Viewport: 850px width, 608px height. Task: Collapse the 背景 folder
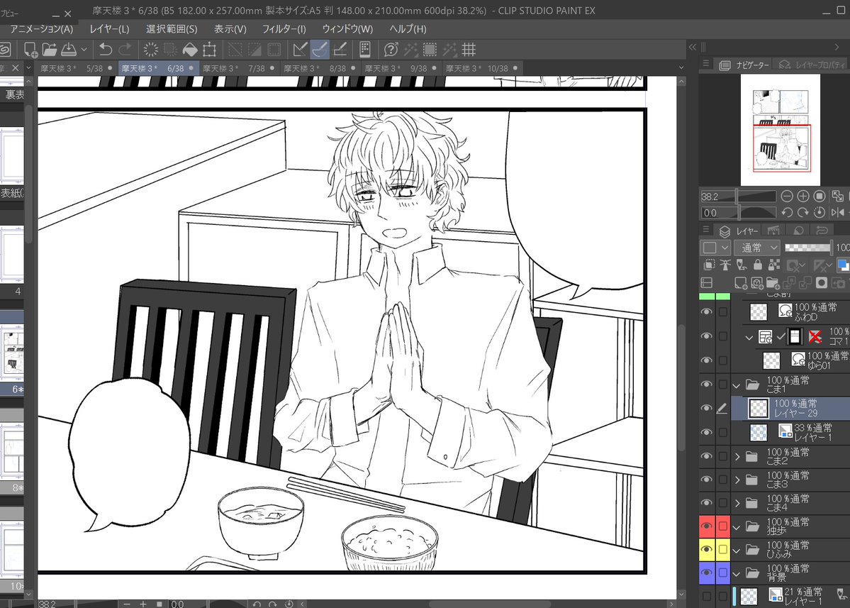[x=737, y=574]
